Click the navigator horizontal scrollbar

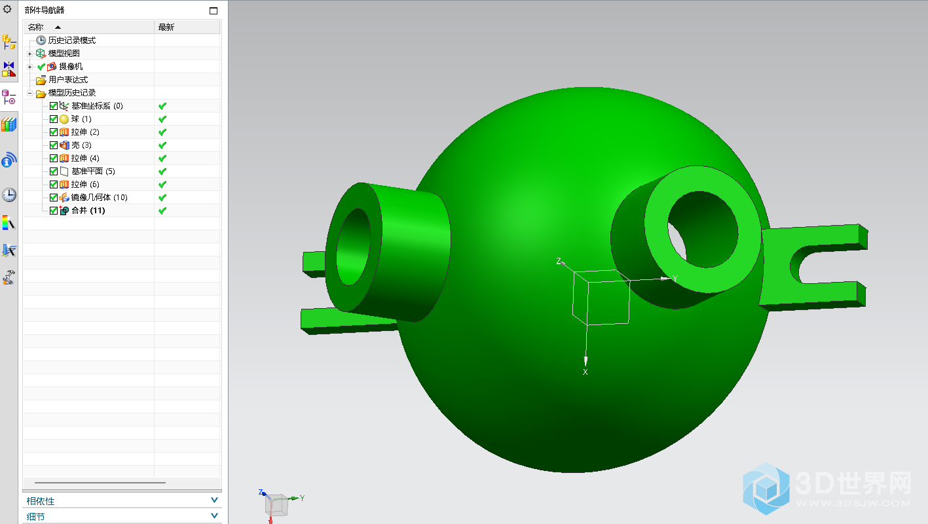tap(100, 483)
